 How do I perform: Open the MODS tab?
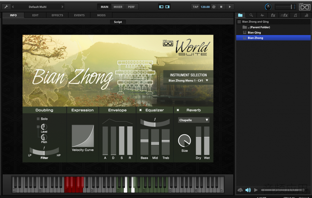(101, 15)
